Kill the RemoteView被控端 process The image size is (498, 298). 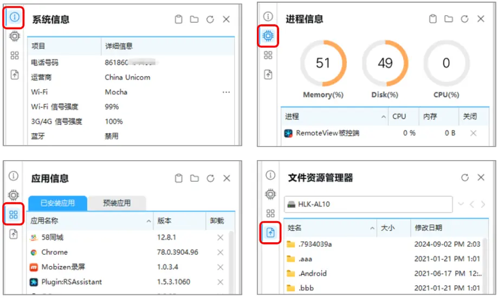473,133
